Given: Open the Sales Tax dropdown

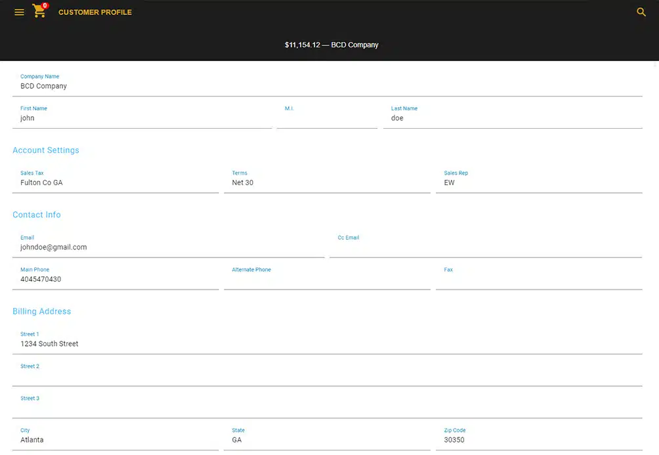Looking at the screenshot, I should [116, 183].
